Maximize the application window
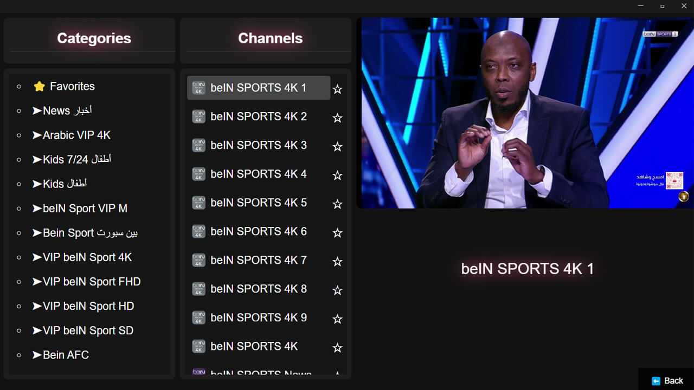Image resolution: width=694 pixels, height=390 pixels. tap(662, 6)
